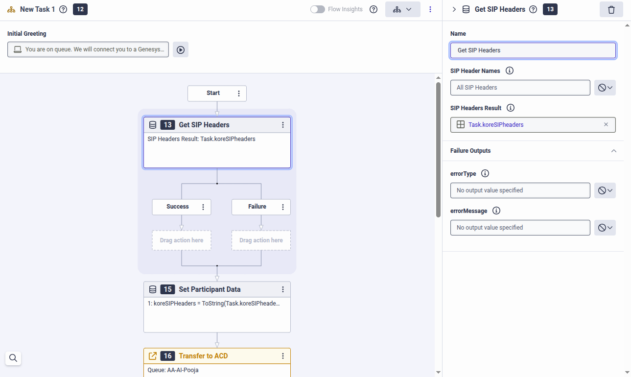Viewport: 631px width, 377px height.
Task: Show info for SIP Header Names
Action: tap(509, 71)
